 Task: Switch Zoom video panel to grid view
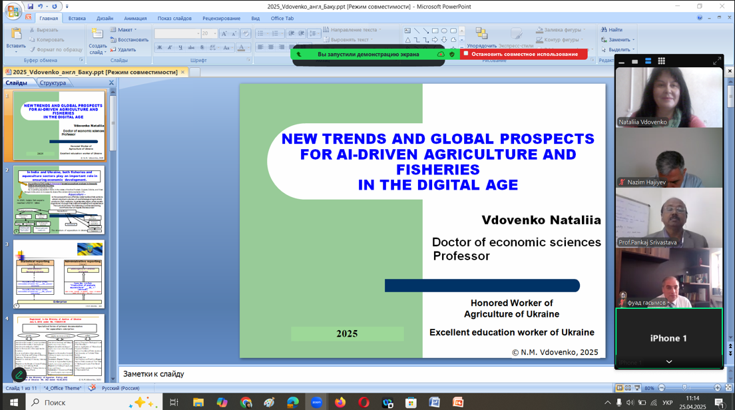tap(661, 61)
